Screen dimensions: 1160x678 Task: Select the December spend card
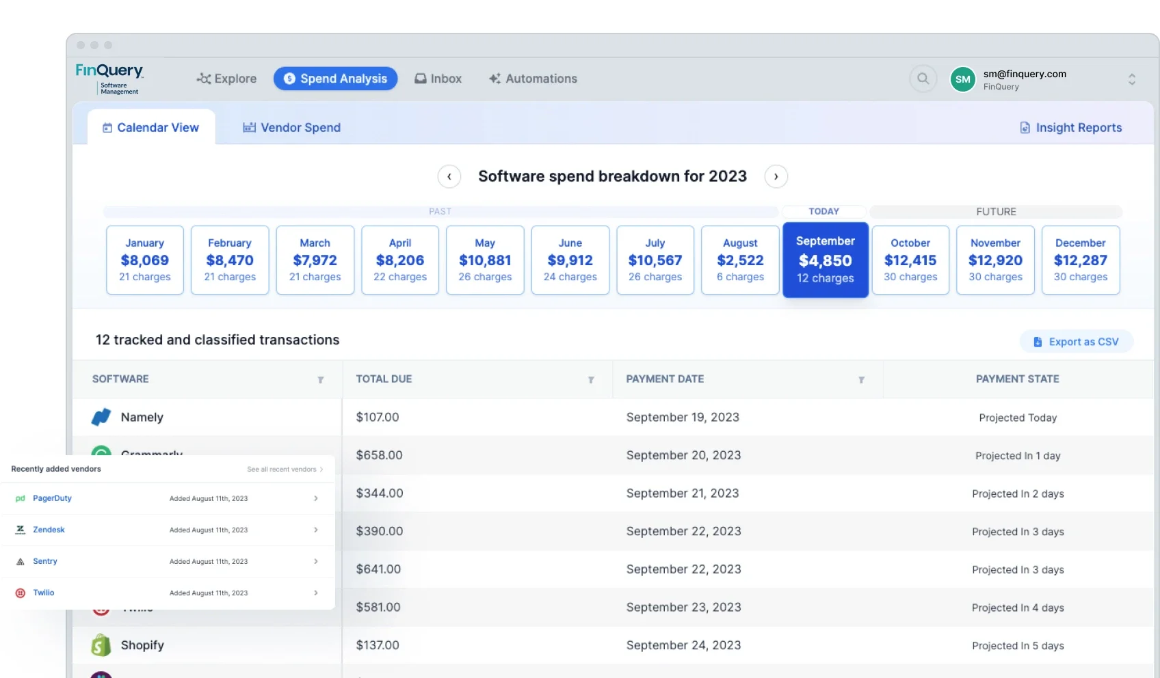pyautogui.click(x=1081, y=260)
